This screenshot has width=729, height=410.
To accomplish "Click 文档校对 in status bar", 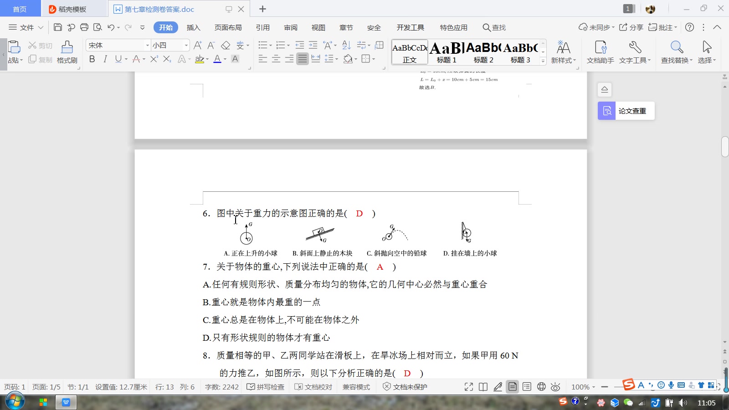I will (x=313, y=387).
